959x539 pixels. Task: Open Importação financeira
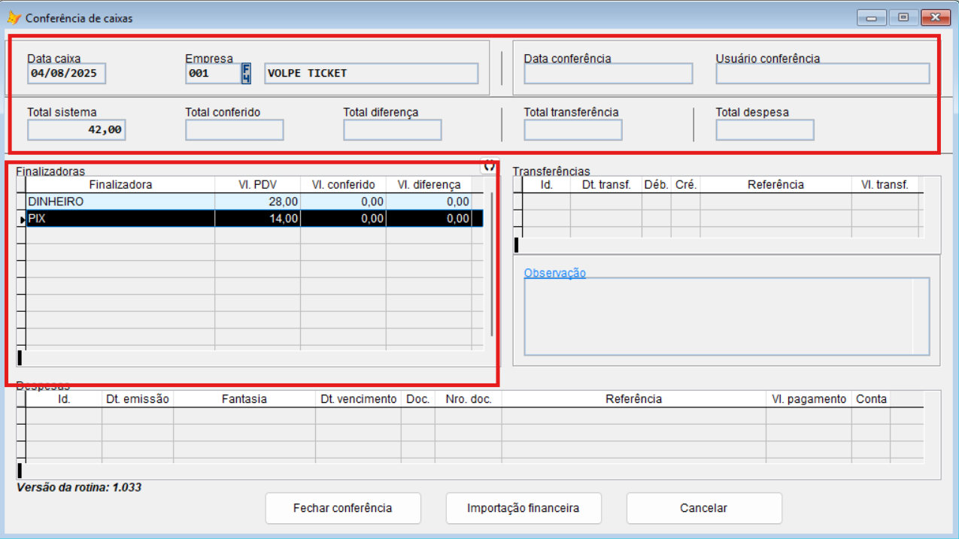click(523, 508)
